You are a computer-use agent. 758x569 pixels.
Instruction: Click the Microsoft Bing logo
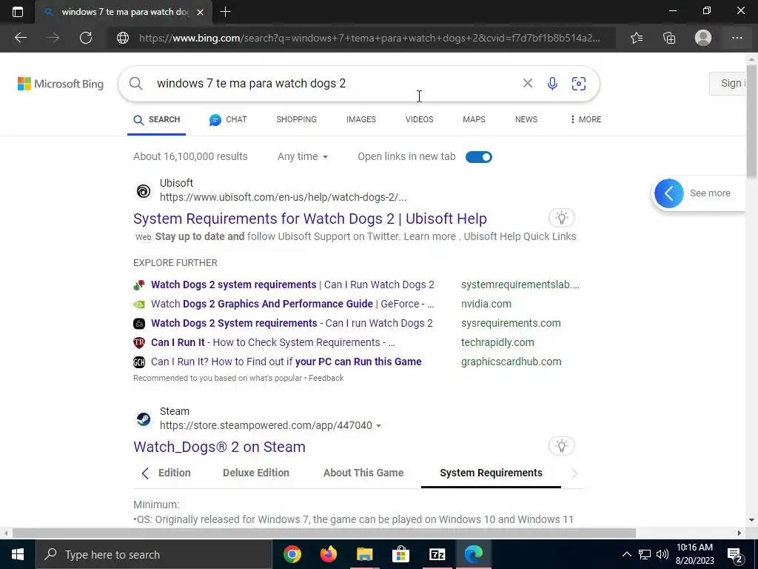[61, 84]
